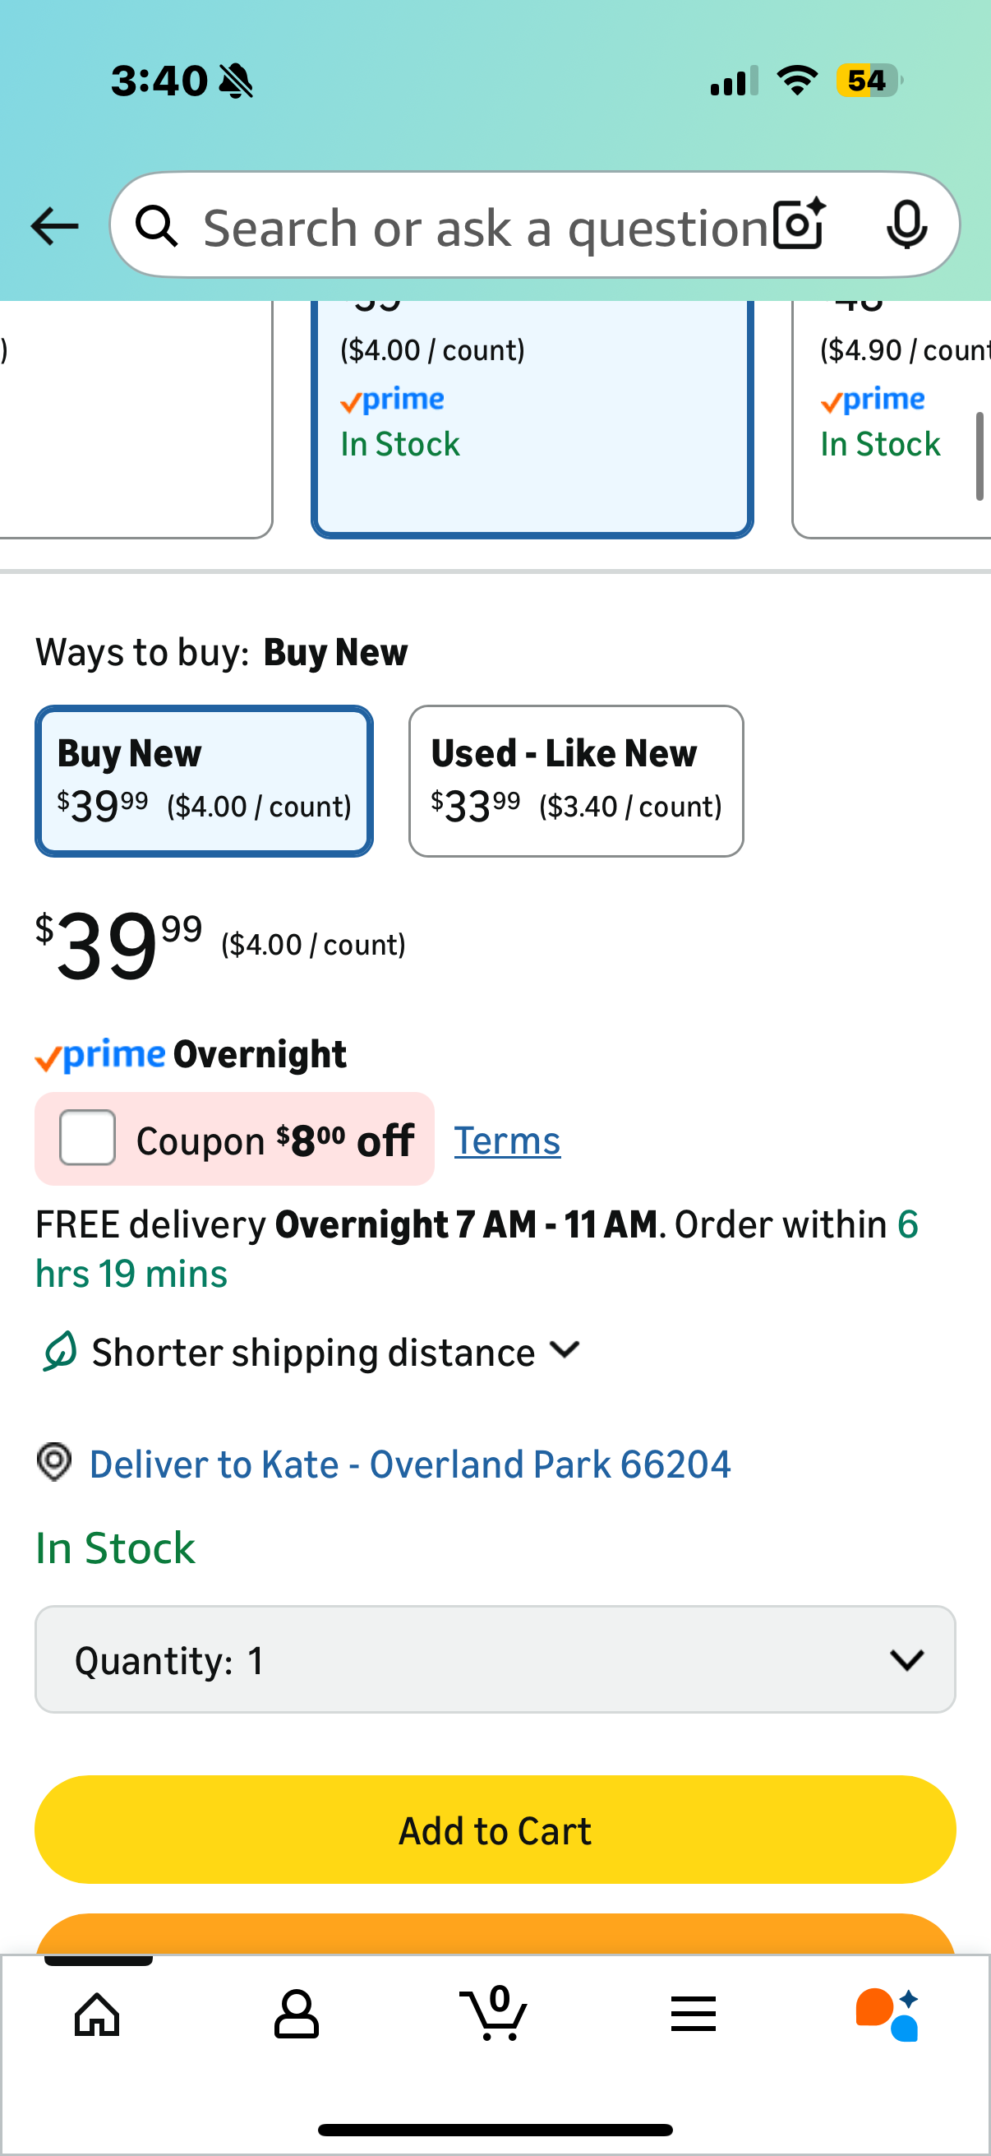
Task: Open the Home tab icon
Action: click(97, 2014)
